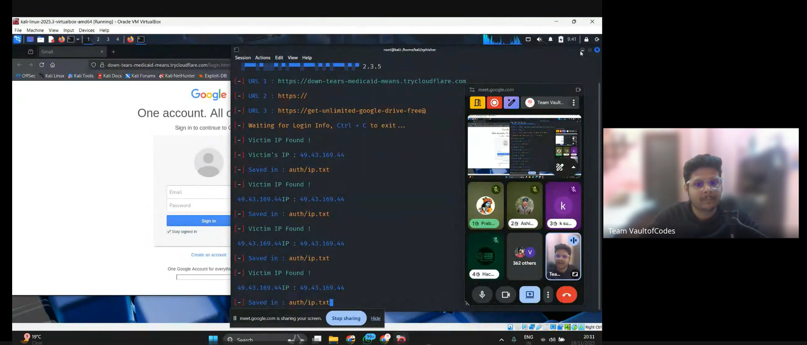Open the OffSec bookmark
The image size is (807, 345).
(26, 76)
